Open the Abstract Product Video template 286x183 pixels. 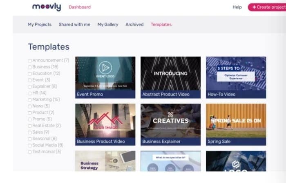(170, 77)
